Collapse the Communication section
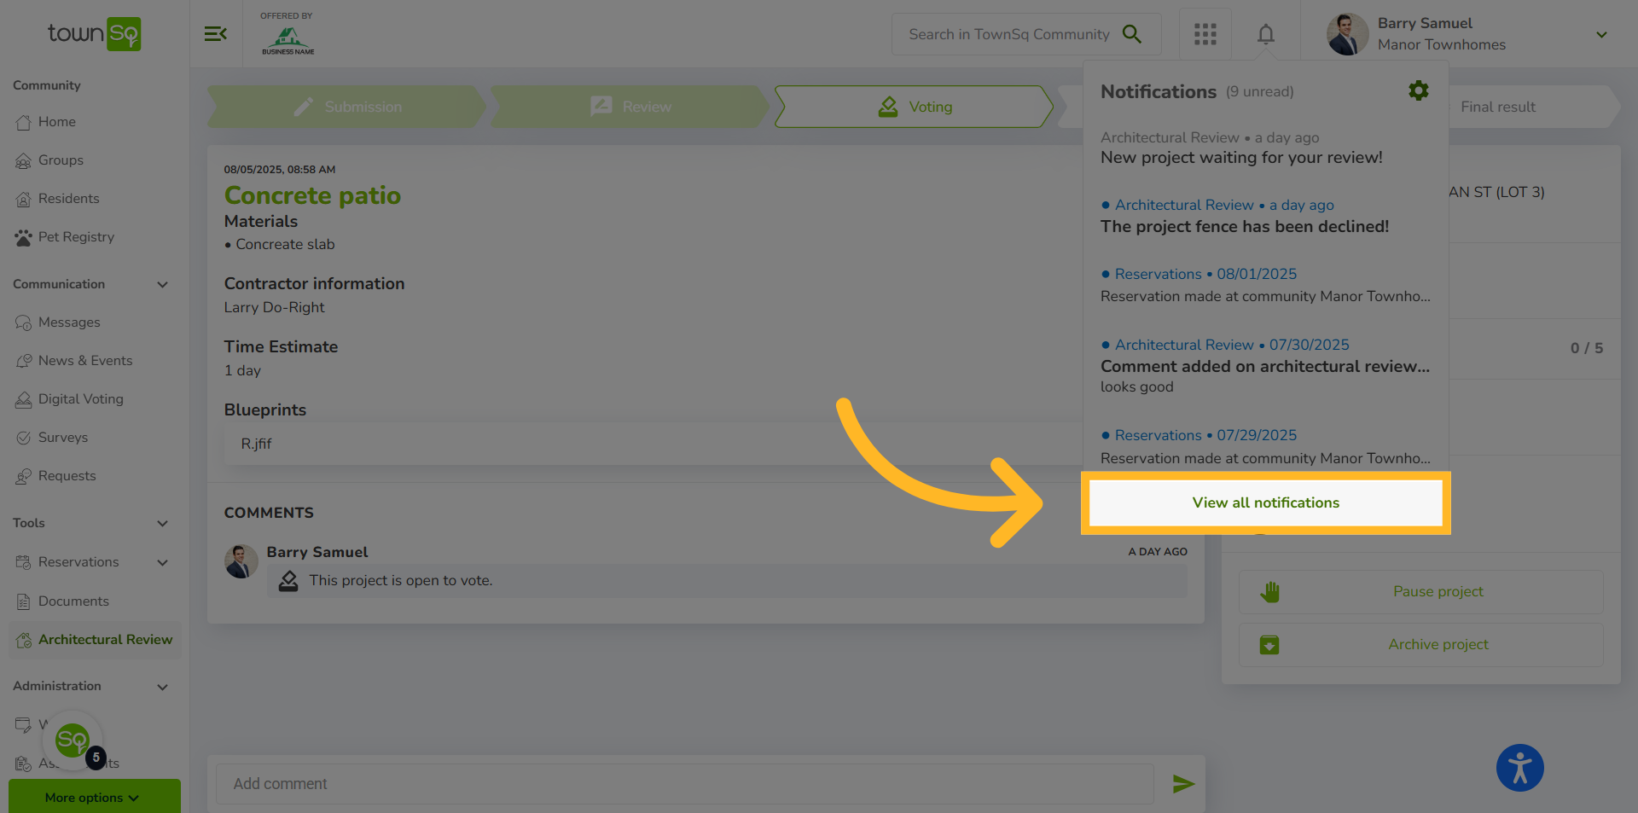The height and width of the screenshot is (813, 1638). [162, 285]
